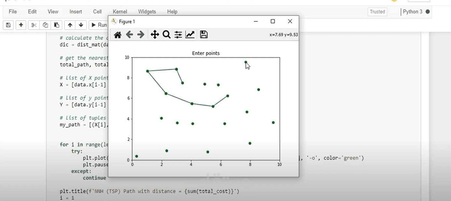This screenshot has height=201, width=451.
Task: Save the figure with the floppy icon
Action: (204, 34)
